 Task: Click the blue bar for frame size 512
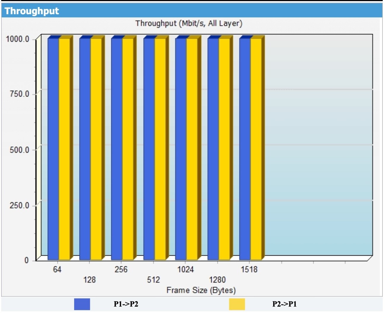click(149, 149)
